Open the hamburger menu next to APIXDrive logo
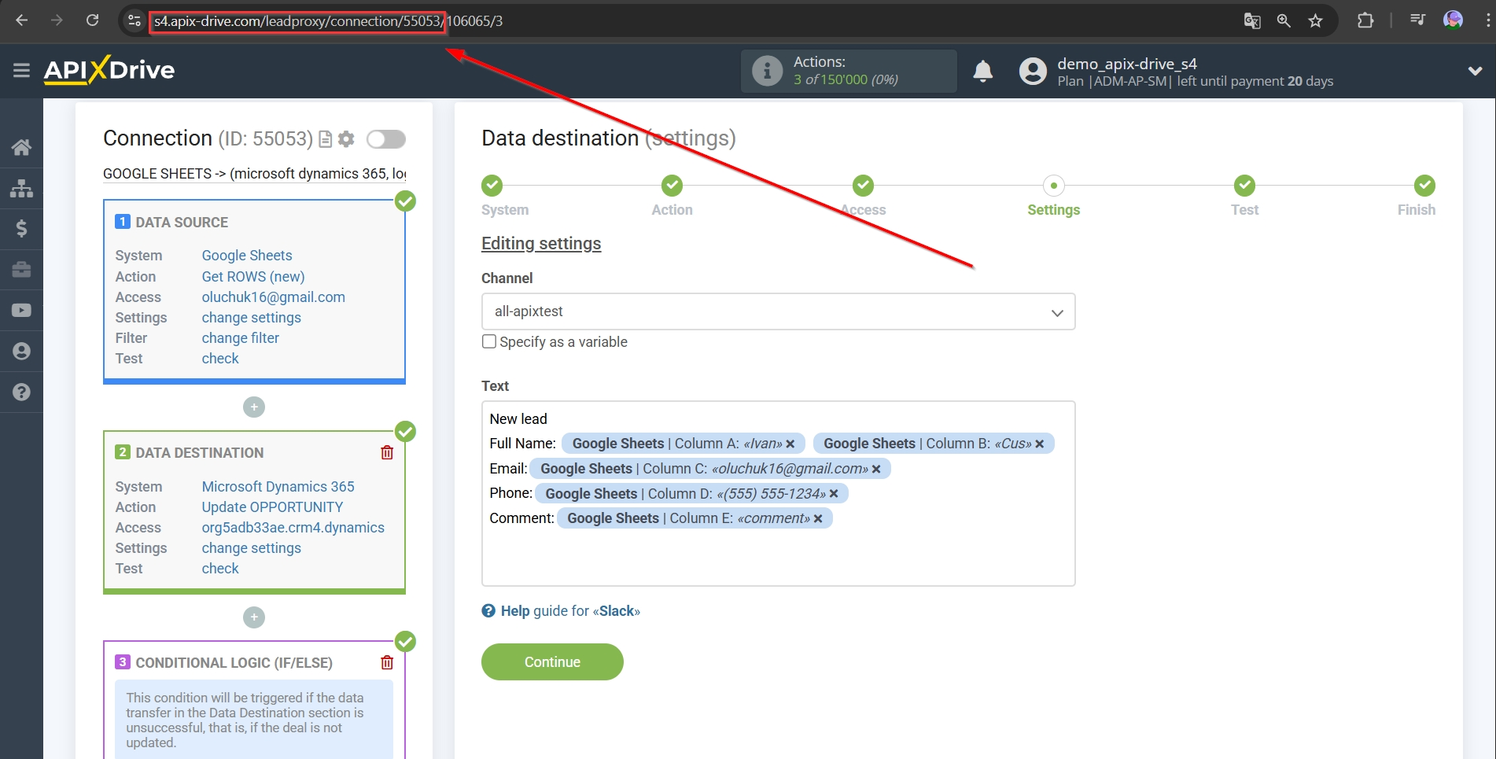Screen dimensions: 1496x759 [22, 71]
